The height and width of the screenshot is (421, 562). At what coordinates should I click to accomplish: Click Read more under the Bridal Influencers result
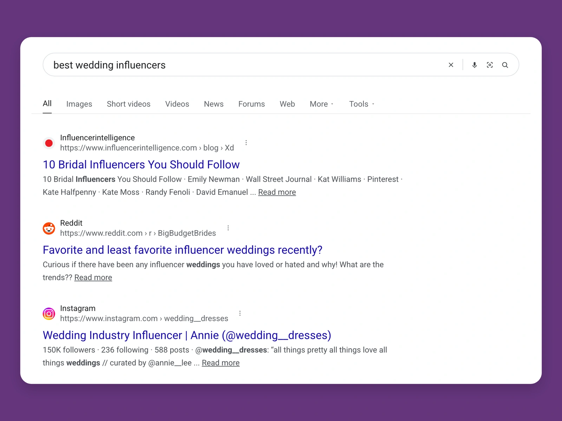pos(277,192)
